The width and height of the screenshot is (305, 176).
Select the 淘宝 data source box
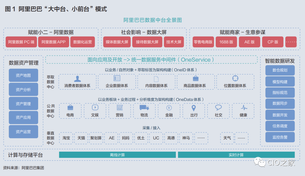[x=66, y=138]
